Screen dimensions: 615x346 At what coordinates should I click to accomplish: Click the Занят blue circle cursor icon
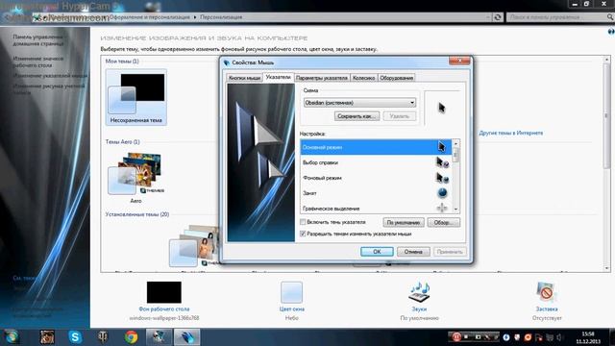pos(442,192)
